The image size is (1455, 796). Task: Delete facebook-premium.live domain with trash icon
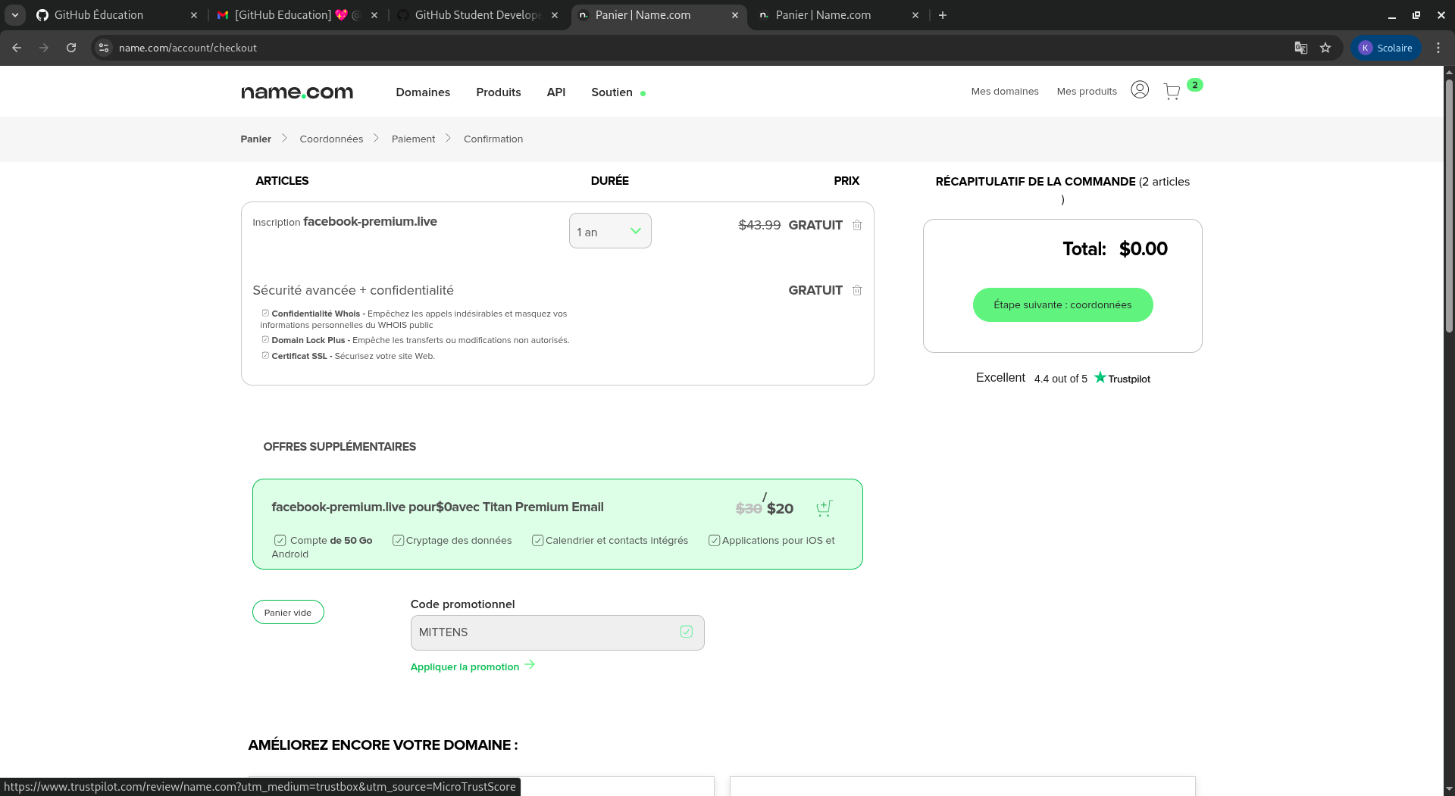(857, 225)
